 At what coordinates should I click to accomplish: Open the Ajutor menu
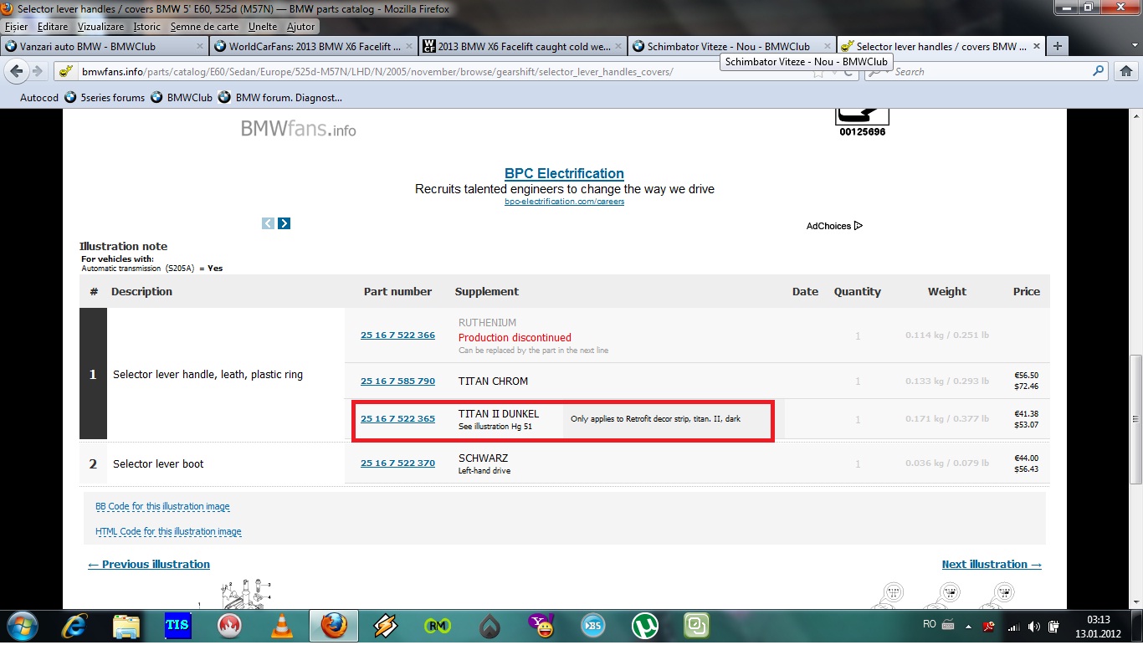click(300, 27)
